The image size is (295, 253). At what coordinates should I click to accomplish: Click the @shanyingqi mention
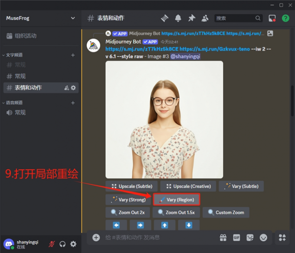[x=185, y=57]
